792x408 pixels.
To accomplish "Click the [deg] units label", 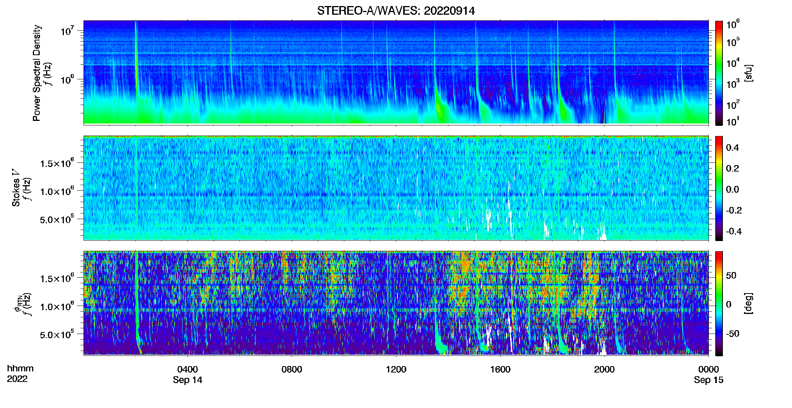I will (749, 303).
